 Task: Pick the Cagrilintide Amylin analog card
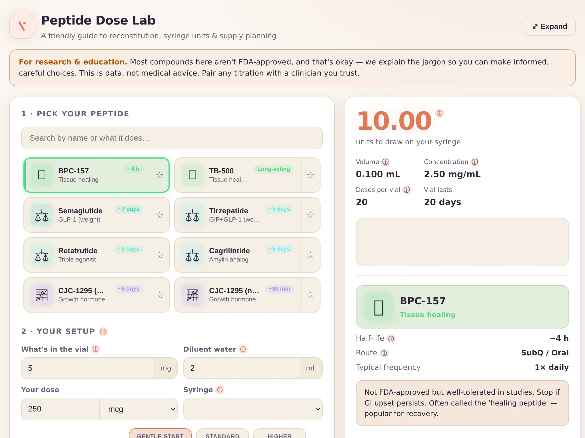click(x=238, y=255)
